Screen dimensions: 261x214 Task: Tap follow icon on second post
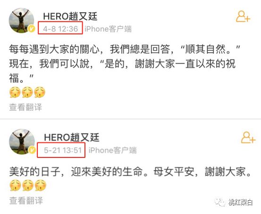coord(248,138)
